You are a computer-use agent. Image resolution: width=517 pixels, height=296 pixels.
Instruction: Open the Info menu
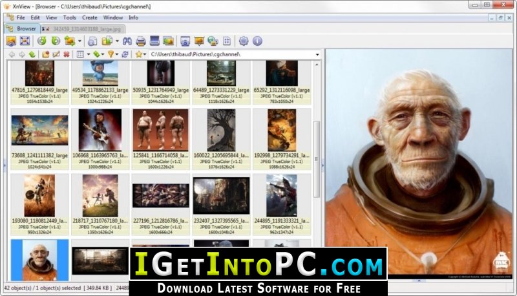(x=133, y=18)
